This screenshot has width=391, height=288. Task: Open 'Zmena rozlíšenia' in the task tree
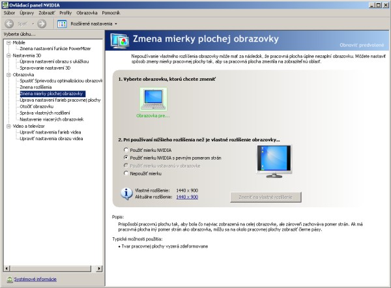pyautogui.click(x=36, y=87)
